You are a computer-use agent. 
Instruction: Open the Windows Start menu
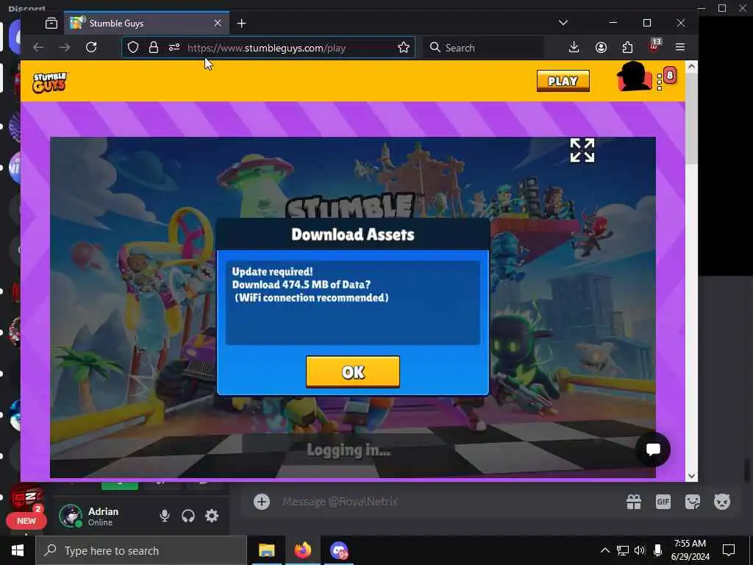pos(18,550)
